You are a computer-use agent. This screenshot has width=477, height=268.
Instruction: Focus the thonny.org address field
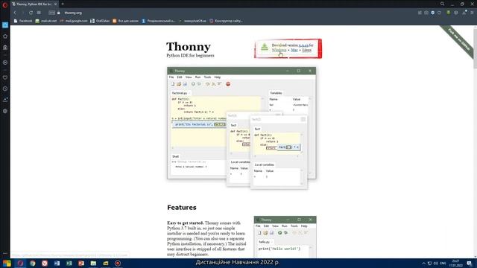click(73, 13)
